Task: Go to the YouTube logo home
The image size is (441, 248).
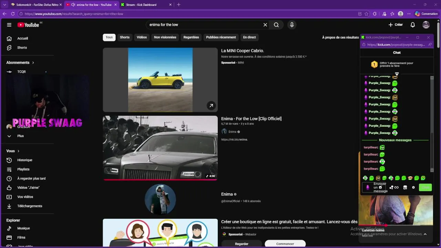Action: point(28,25)
